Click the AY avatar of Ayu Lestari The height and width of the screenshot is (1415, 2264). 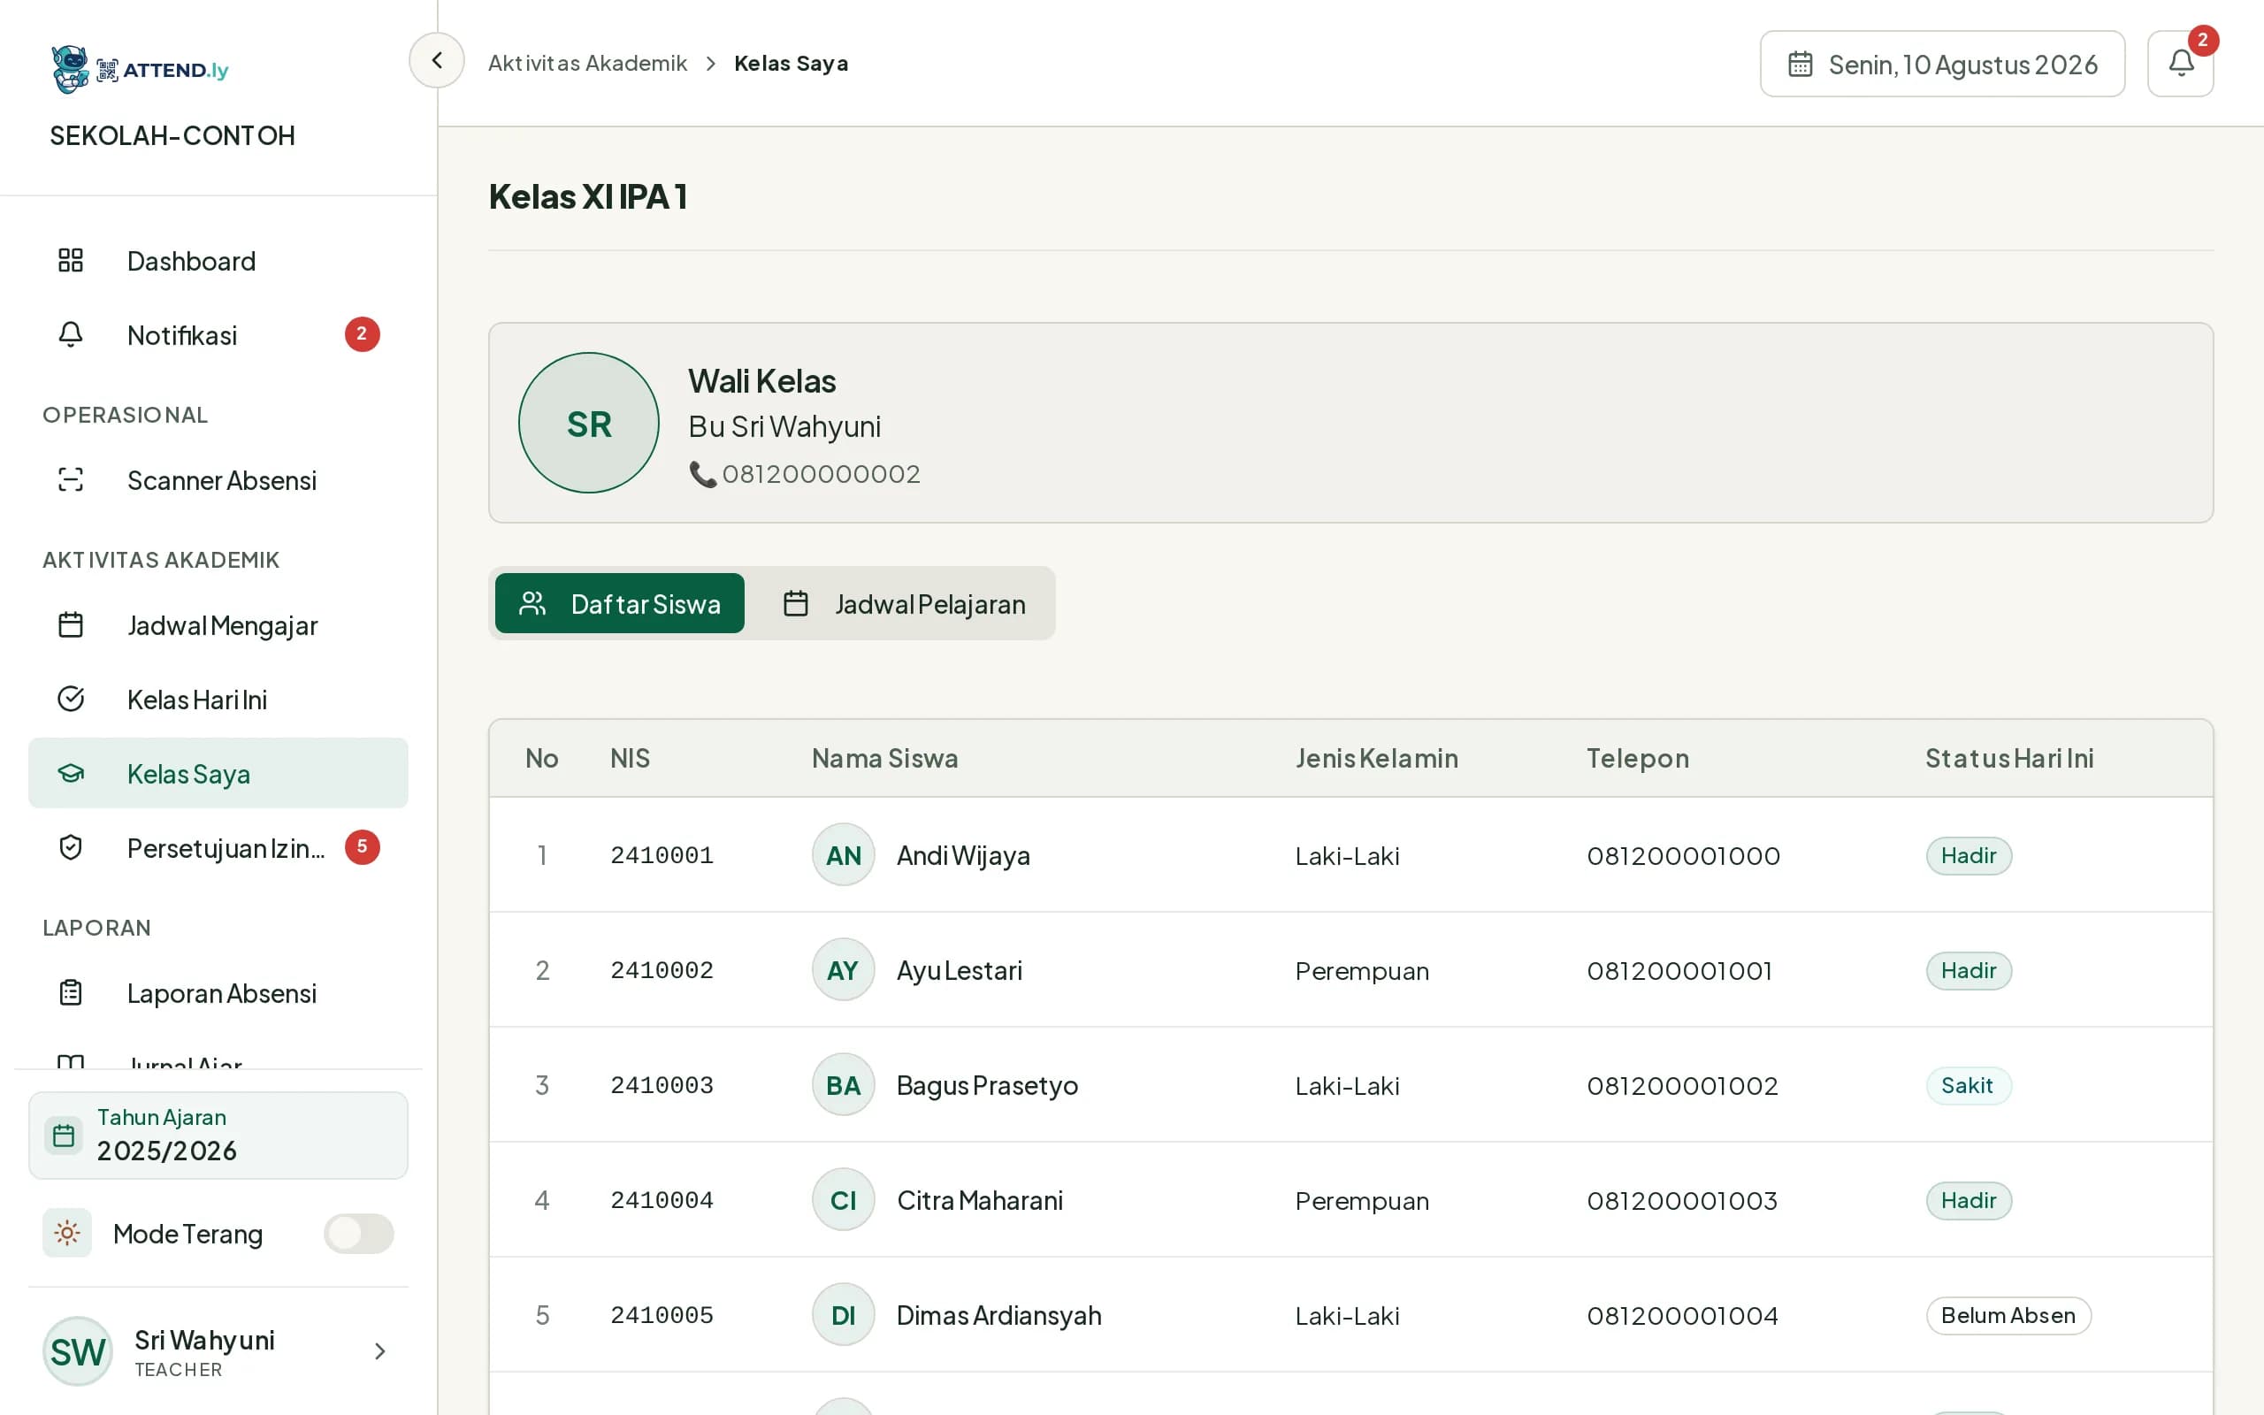click(843, 969)
